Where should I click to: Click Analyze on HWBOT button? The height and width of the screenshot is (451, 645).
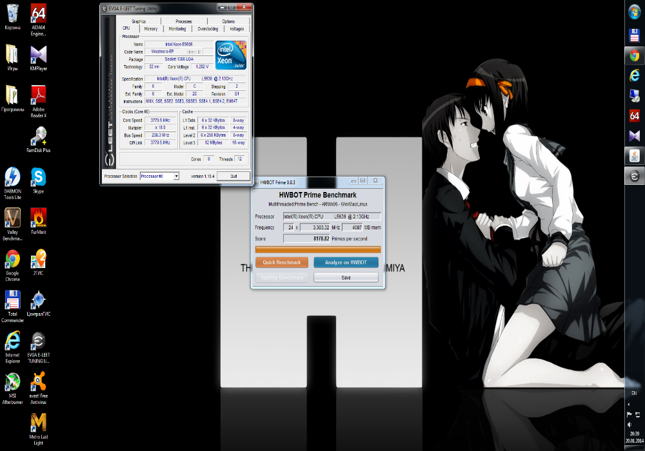tap(346, 262)
